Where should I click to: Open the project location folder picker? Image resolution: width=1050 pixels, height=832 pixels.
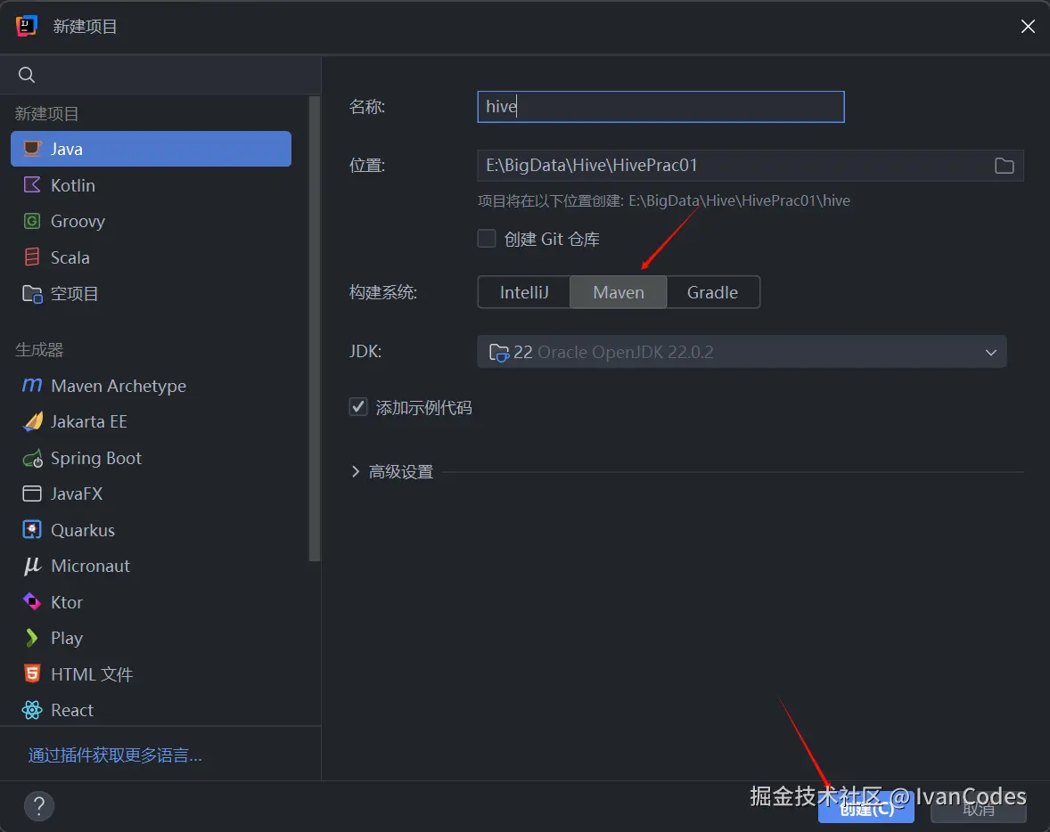pyautogui.click(x=1005, y=165)
